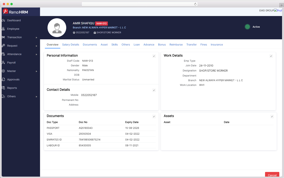
Task: Expand the Request submenu arrow
Action: click(x=36, y=46)
